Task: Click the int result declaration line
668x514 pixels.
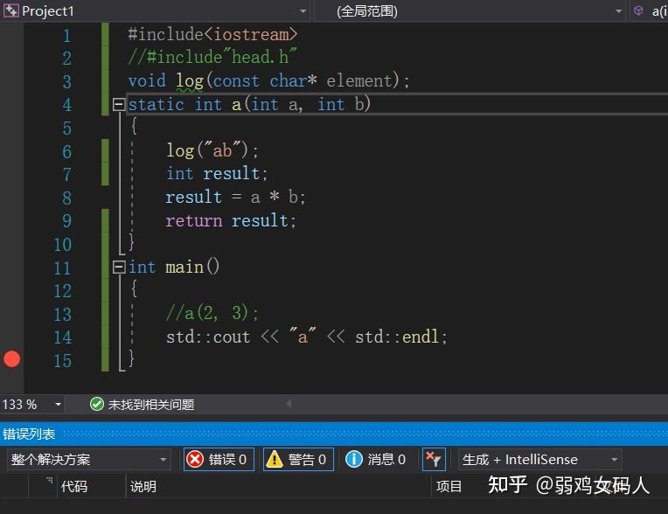Action: [x=217, y=174]
